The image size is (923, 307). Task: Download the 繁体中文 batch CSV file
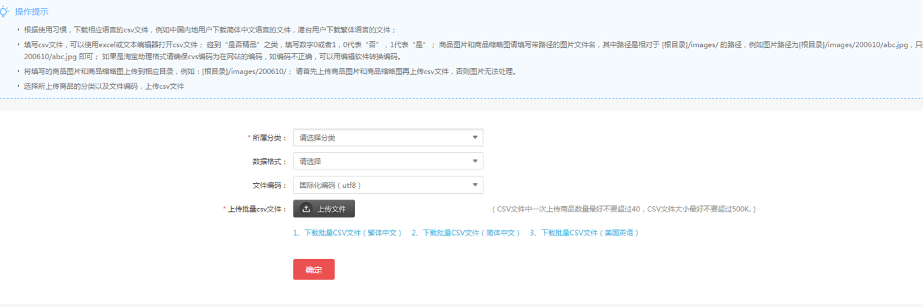347,232
